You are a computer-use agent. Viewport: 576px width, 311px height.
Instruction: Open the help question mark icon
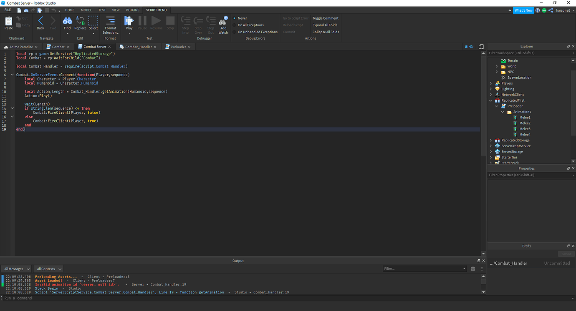(538, 10)
